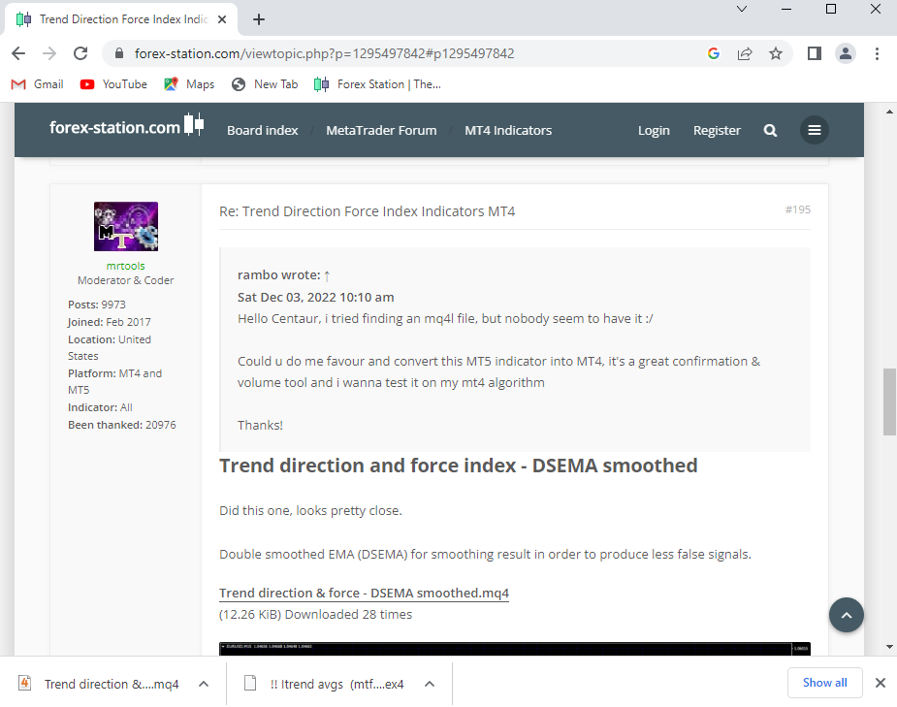Click 'Sat Dec 03, 2022 10:10 am' timestamp

316,297
